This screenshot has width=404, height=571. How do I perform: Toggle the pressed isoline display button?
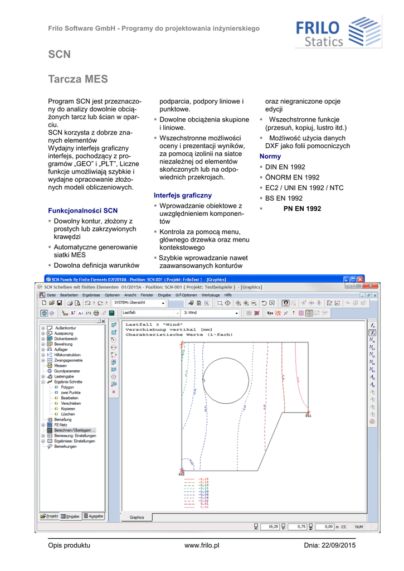pos(309,313)
